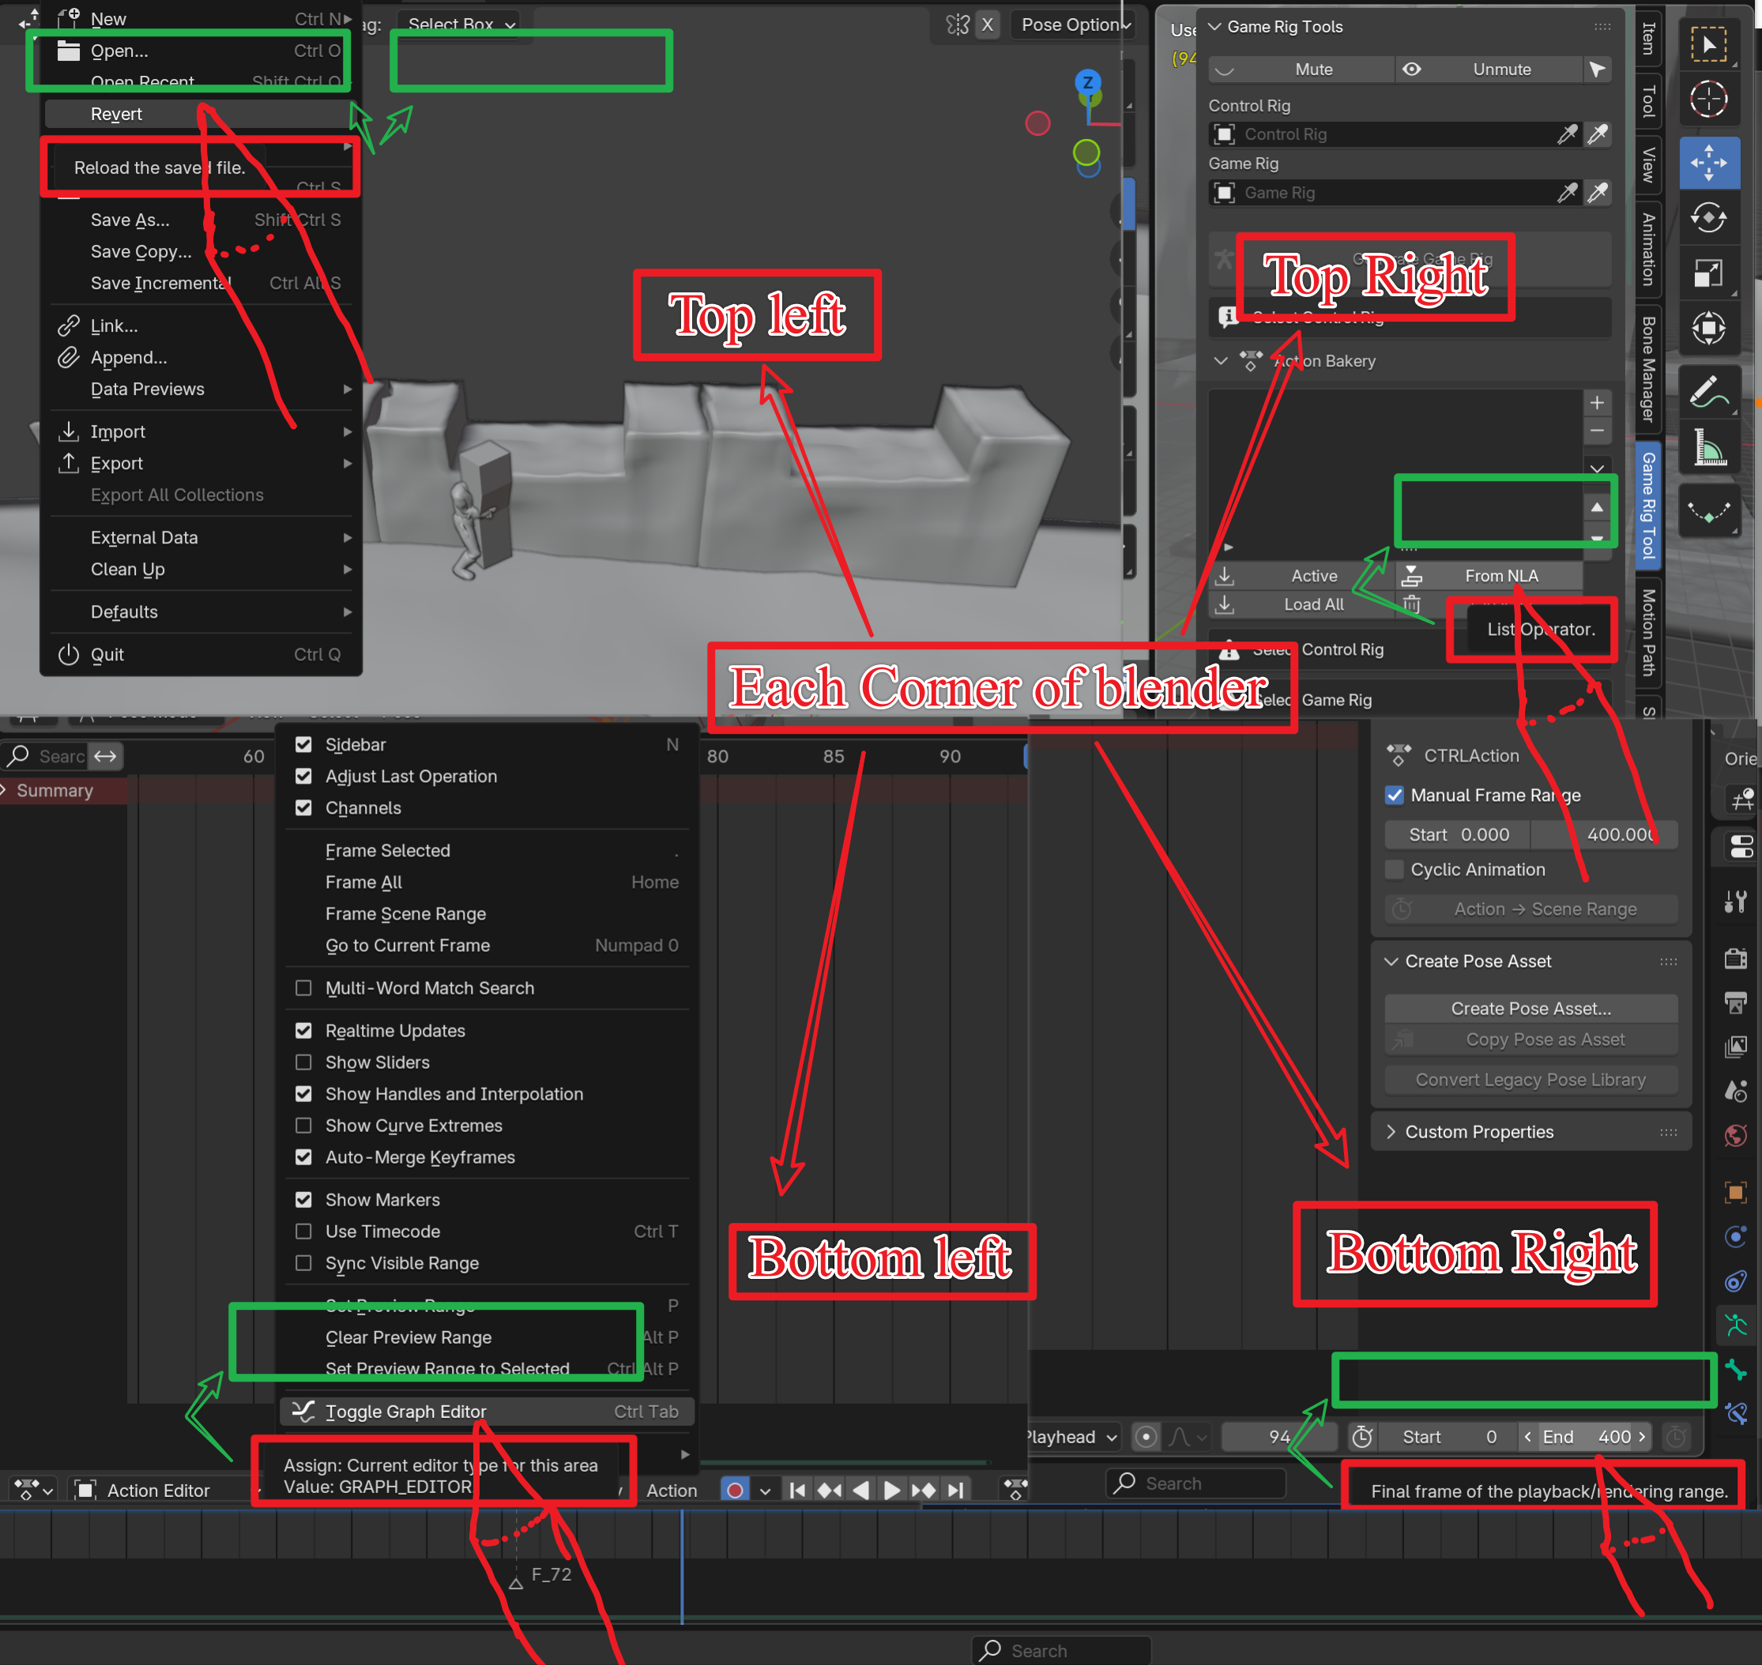Select Toggle Graph Editor menu entry
Screen dimensions: 1762x1666
[487, 1412]
